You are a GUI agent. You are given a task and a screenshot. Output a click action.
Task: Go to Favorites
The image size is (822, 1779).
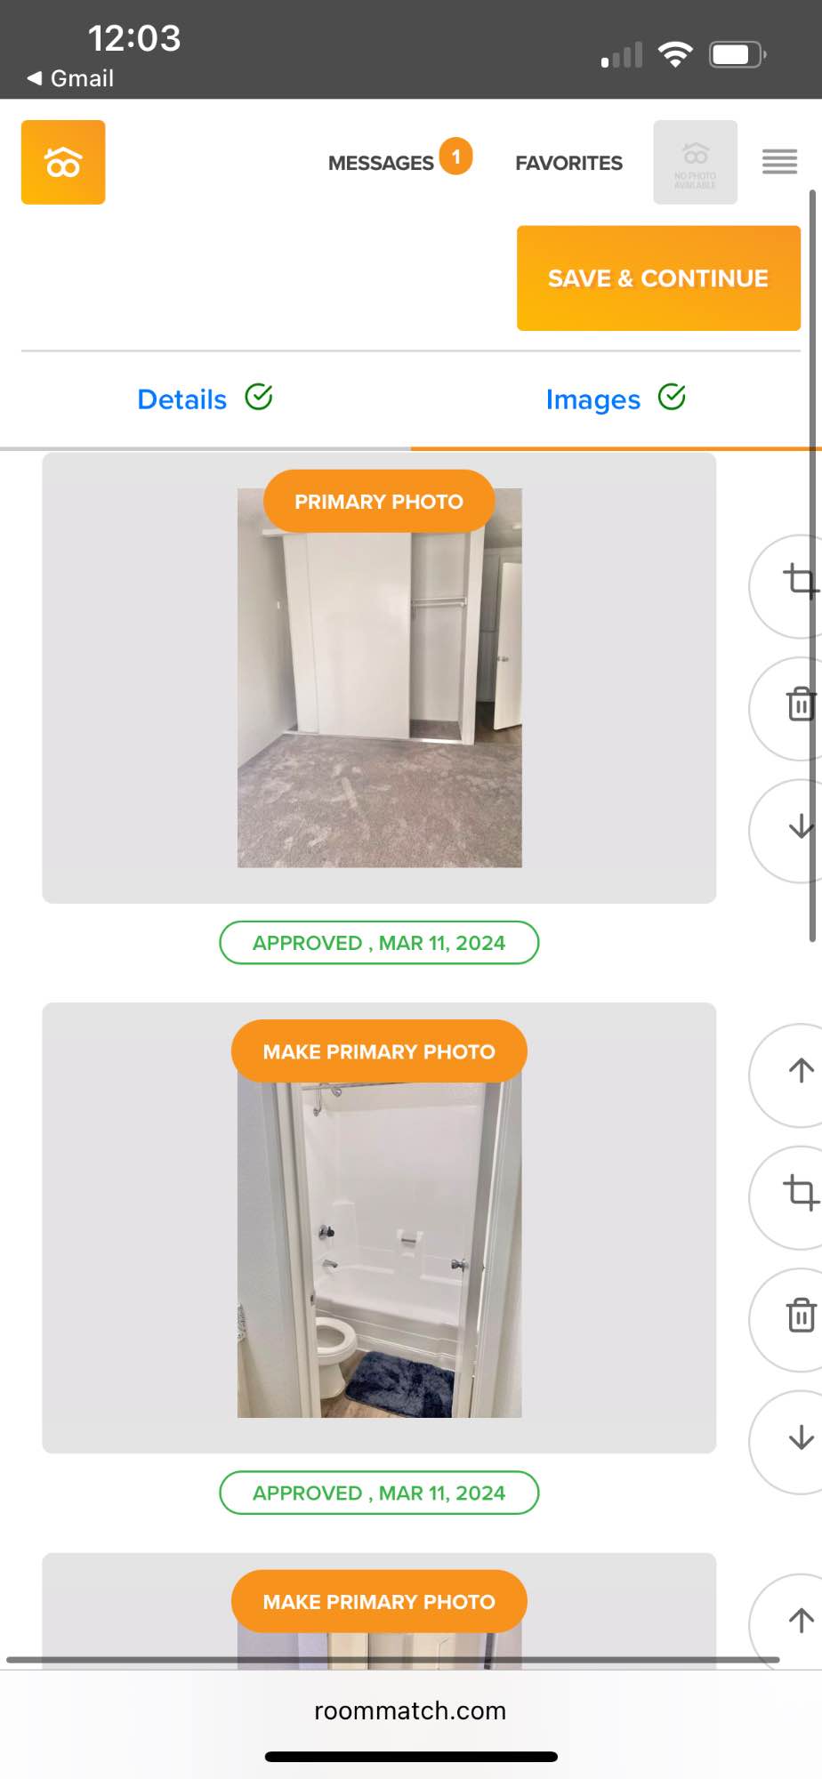568,163
